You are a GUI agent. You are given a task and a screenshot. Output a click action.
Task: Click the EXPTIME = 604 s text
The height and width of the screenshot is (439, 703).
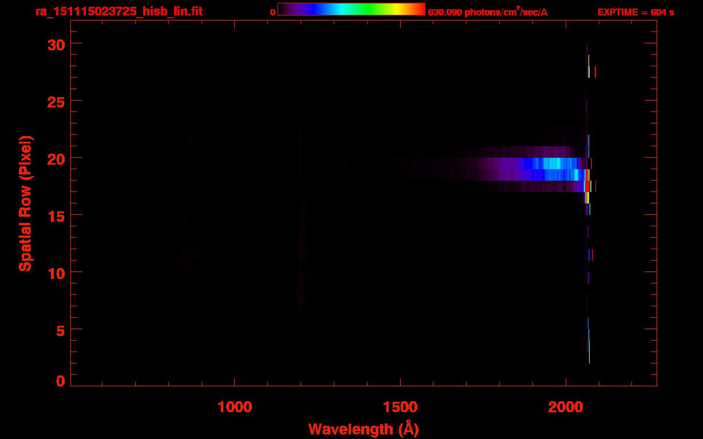635,12
